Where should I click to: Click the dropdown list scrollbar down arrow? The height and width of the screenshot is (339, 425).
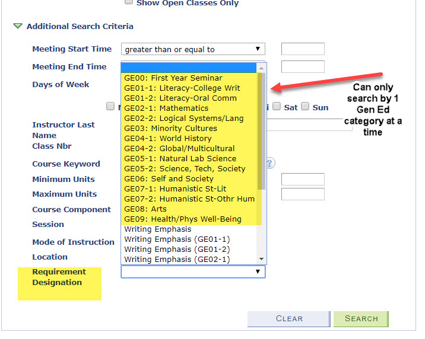pos(261,259)
